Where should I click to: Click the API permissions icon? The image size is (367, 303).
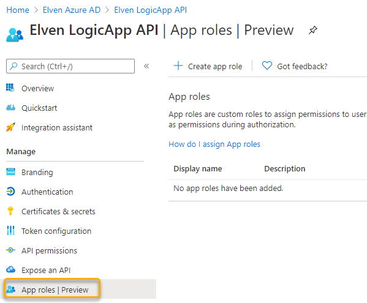(x=10, y=250)
